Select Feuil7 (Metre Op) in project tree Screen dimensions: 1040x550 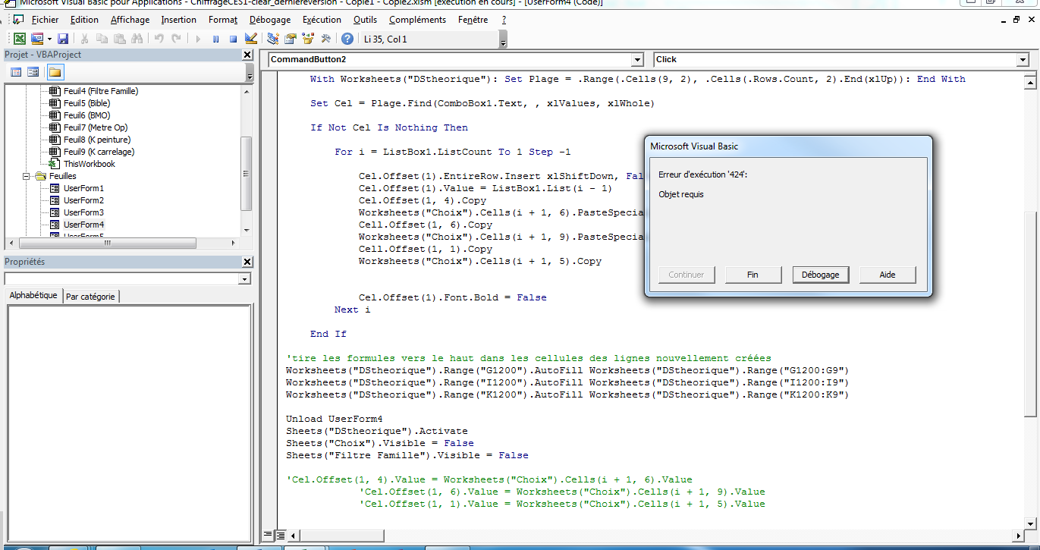(95, 127)
